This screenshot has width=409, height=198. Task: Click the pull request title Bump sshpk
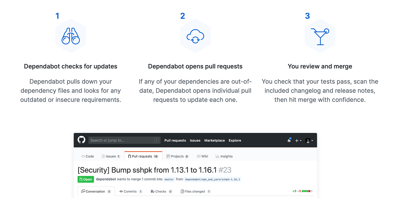[147, 170]
